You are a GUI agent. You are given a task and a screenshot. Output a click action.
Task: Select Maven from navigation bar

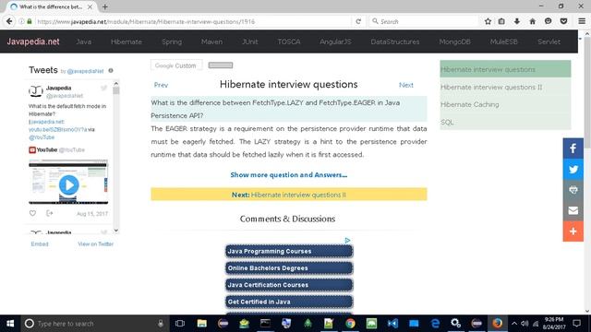pyautogui.click(x=211, y=41)
